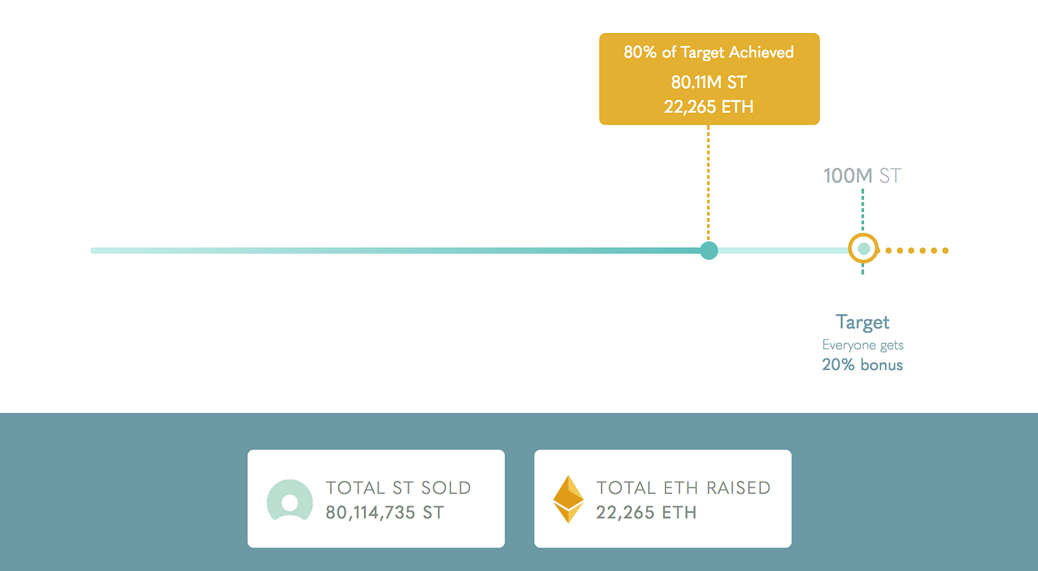This screenshot has width=1038, height=571.
Task: Click the Everyone gets text
Action: click(862, 345)
